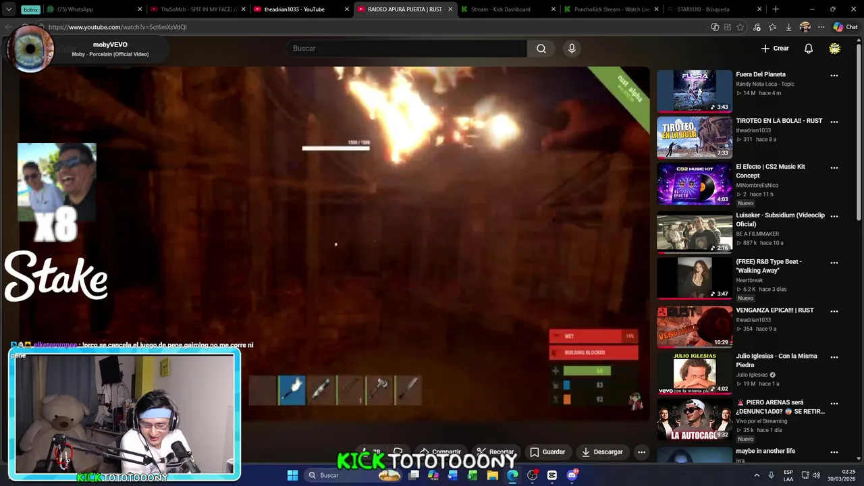Close the RAIDEO APURA PUERTA tab
The image size is (864, 486).
(x=450, y=9)
